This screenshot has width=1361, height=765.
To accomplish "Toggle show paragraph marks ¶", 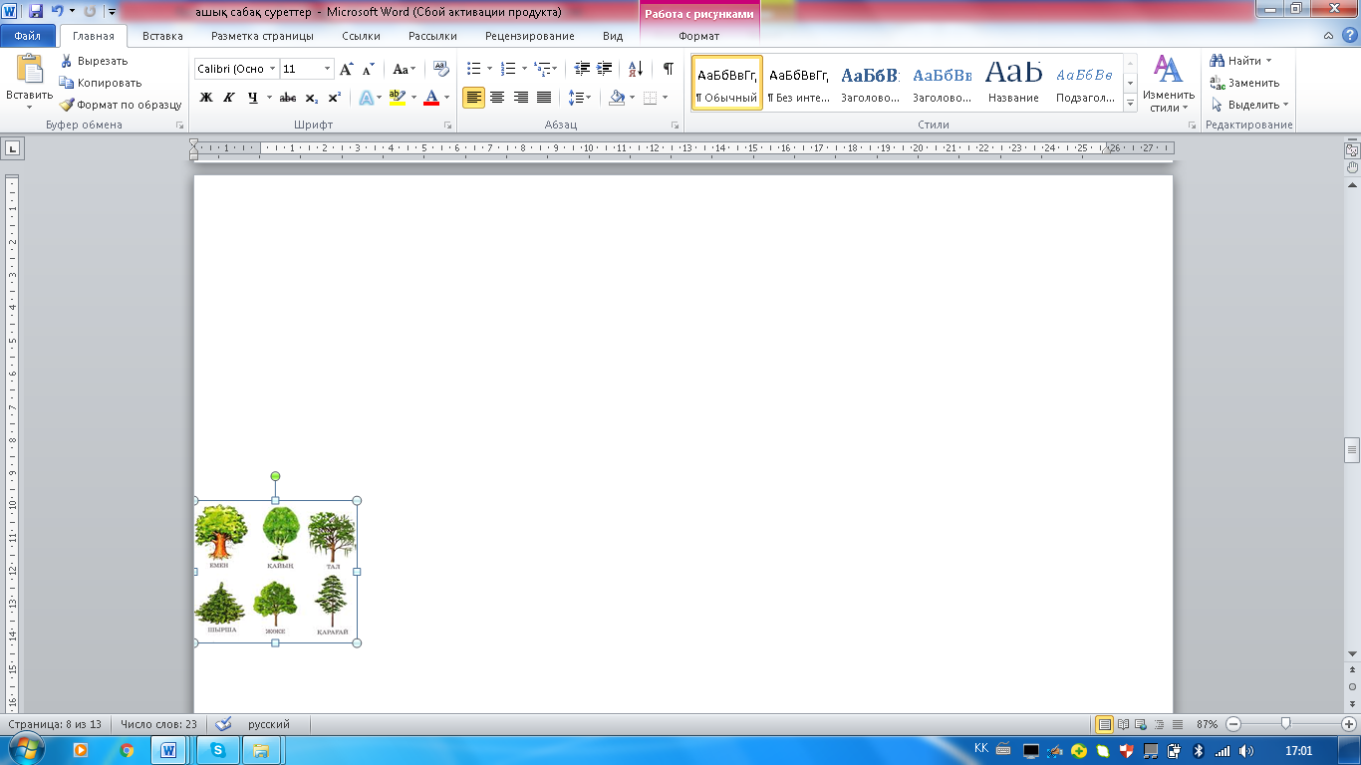I will coord(669,69).
